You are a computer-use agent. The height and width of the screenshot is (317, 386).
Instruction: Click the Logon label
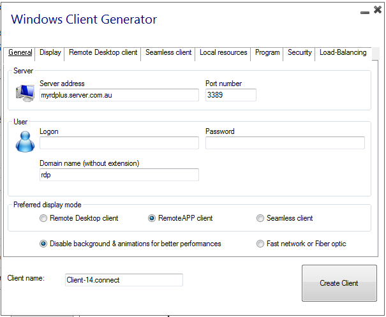pos(49,131)
